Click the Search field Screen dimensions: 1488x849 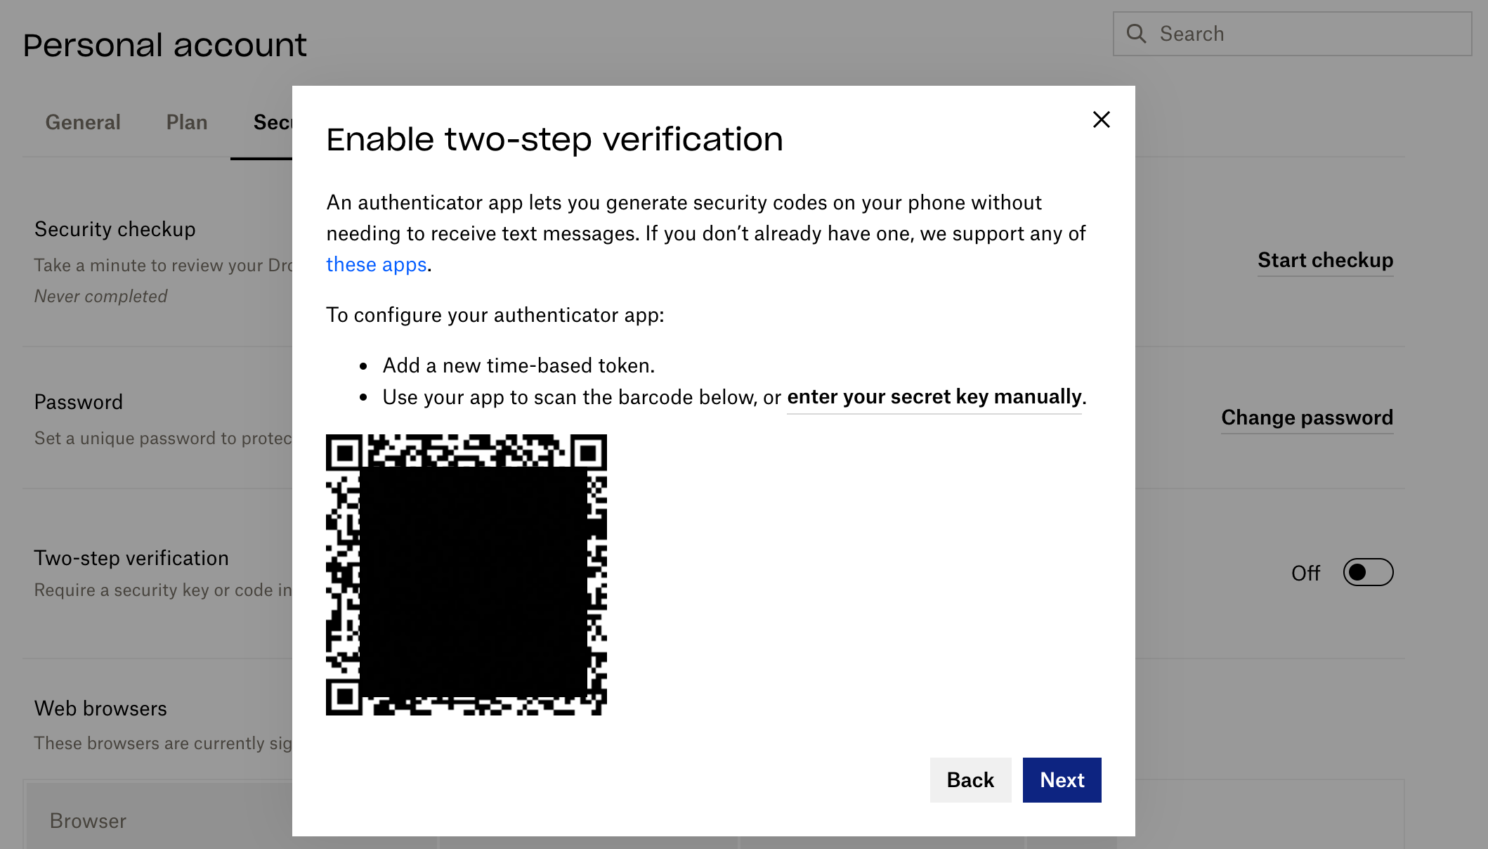pyautogui.click(x=1292, y=34)
